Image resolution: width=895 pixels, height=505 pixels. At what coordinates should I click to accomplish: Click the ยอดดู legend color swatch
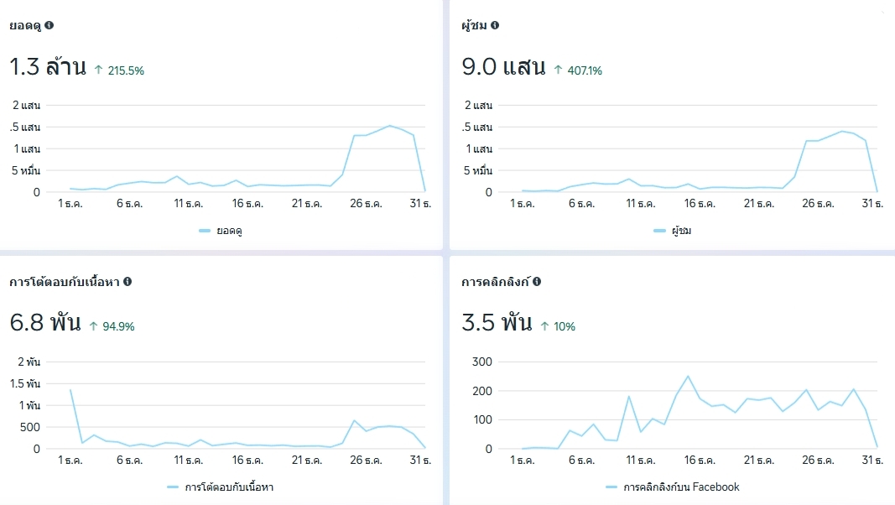pos(205,231)
